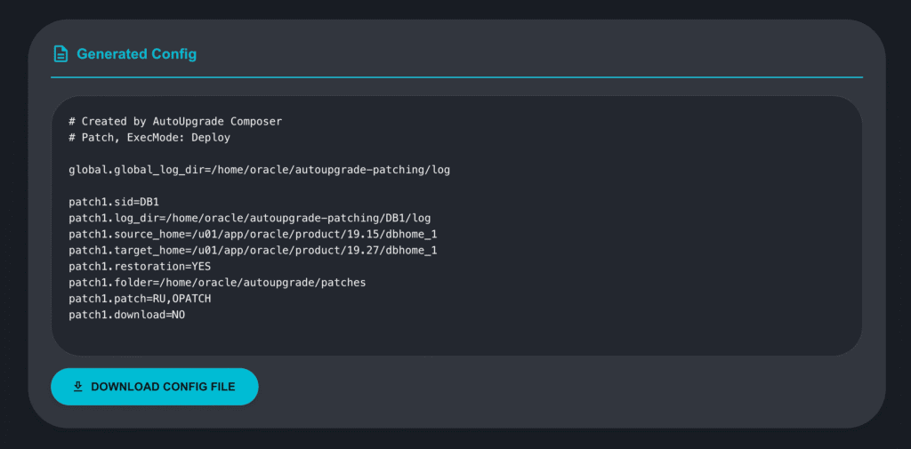Viewport: 911px width, 449px height.
Task: Click the patch1.sid=DB1 line
Action: point(113,202)
